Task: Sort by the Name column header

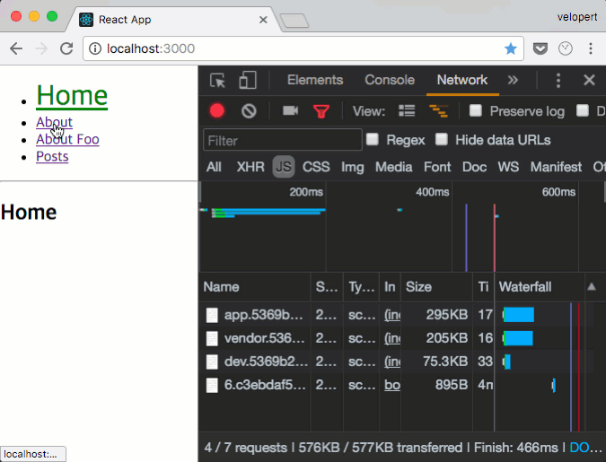Action: [x=255, y=287]
